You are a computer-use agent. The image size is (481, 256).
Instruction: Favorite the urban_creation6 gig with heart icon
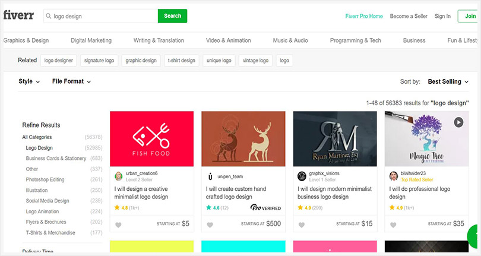pos(118,225)
